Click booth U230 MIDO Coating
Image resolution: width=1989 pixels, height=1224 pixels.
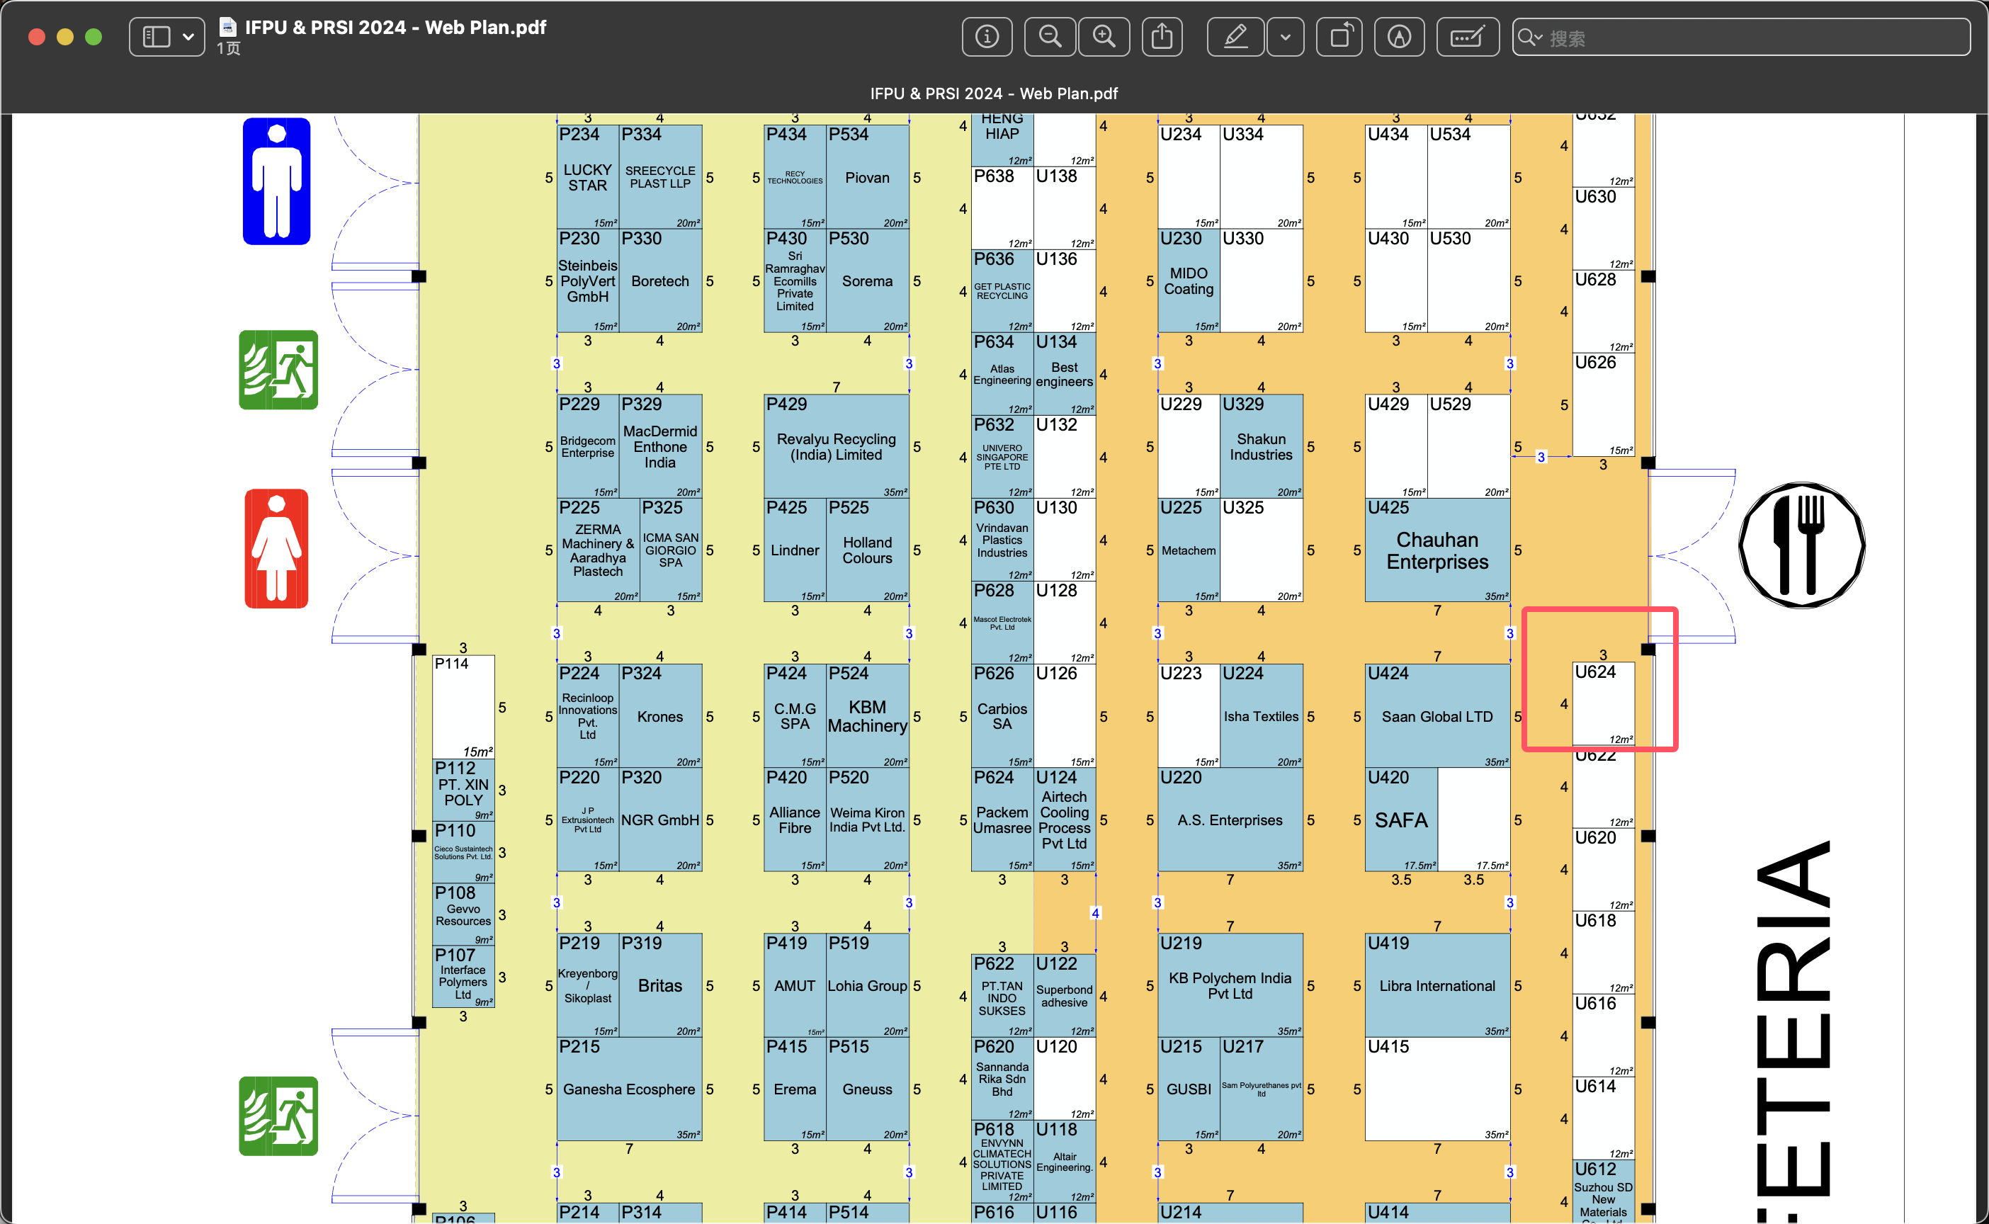coord(1189,281)
